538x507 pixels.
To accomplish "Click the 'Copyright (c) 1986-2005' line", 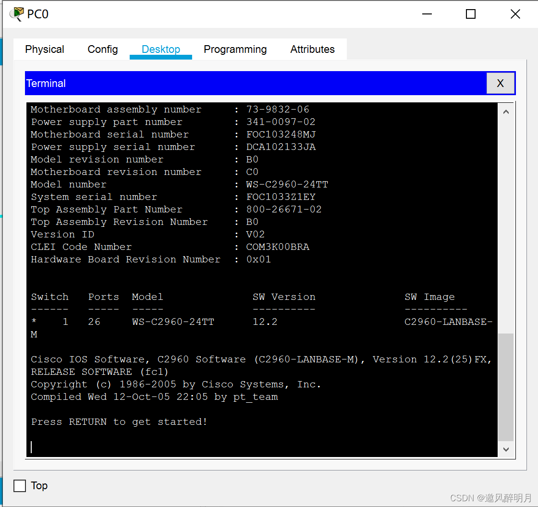I will tap(176, 384).
